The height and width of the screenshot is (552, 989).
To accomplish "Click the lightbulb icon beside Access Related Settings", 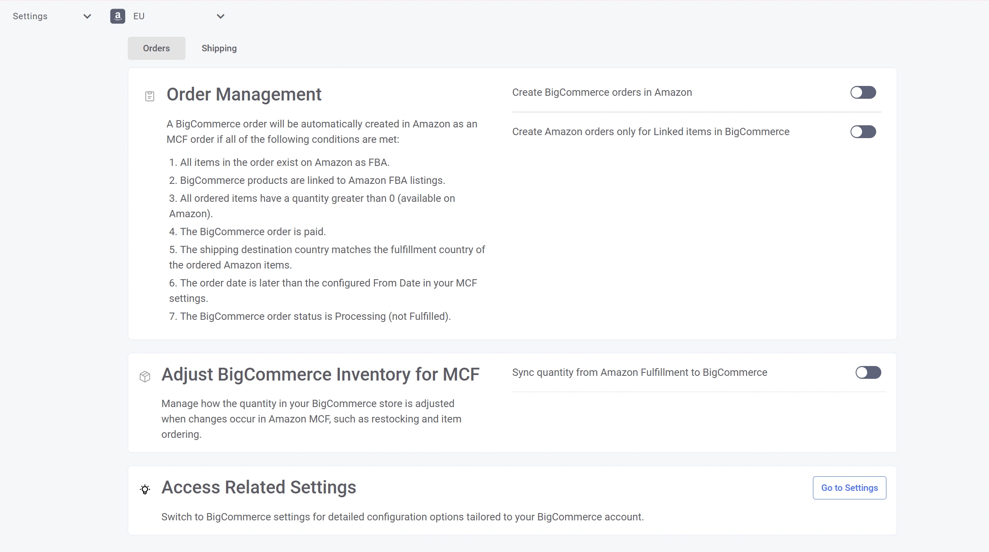I will [x=145, y=489].
